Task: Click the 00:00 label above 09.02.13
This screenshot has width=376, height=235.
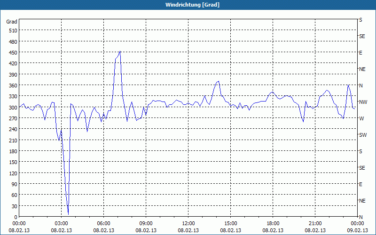Action: (357, 224)
